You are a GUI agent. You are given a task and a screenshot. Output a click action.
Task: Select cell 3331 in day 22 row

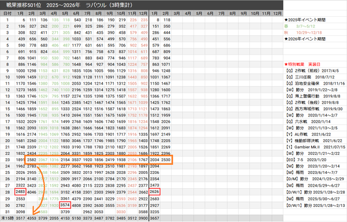[76, 153]
